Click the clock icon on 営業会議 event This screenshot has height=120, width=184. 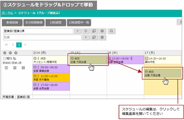[x=35, y=67]
